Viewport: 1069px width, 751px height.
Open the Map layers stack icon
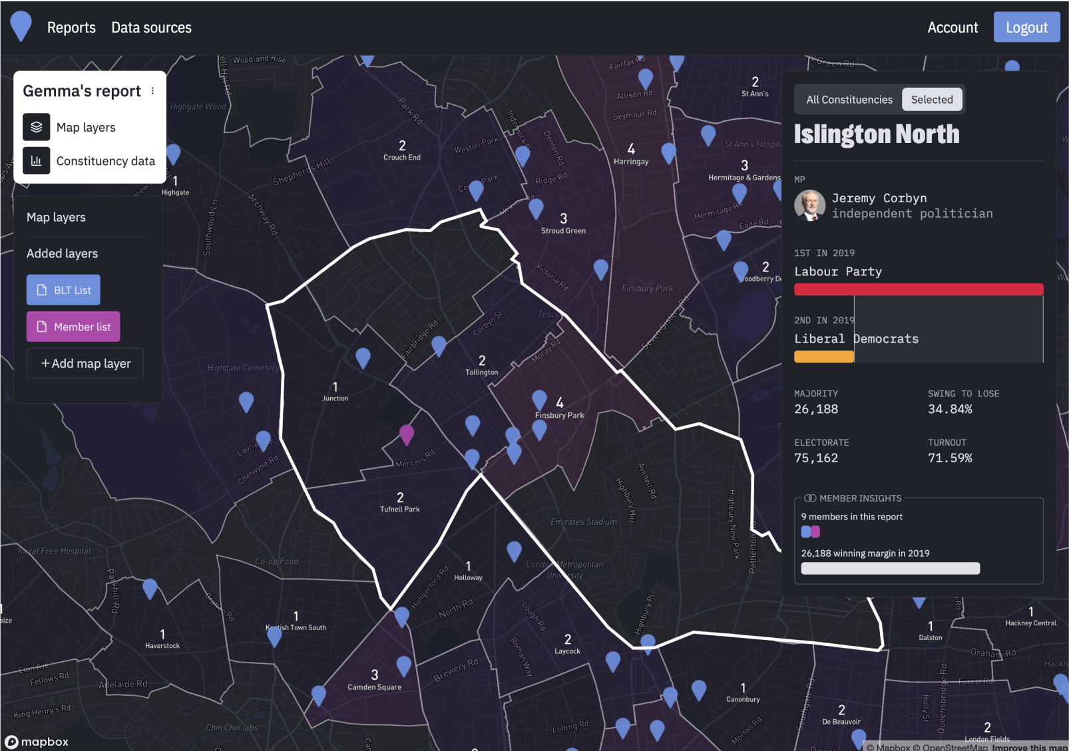[x=37, y=127]
